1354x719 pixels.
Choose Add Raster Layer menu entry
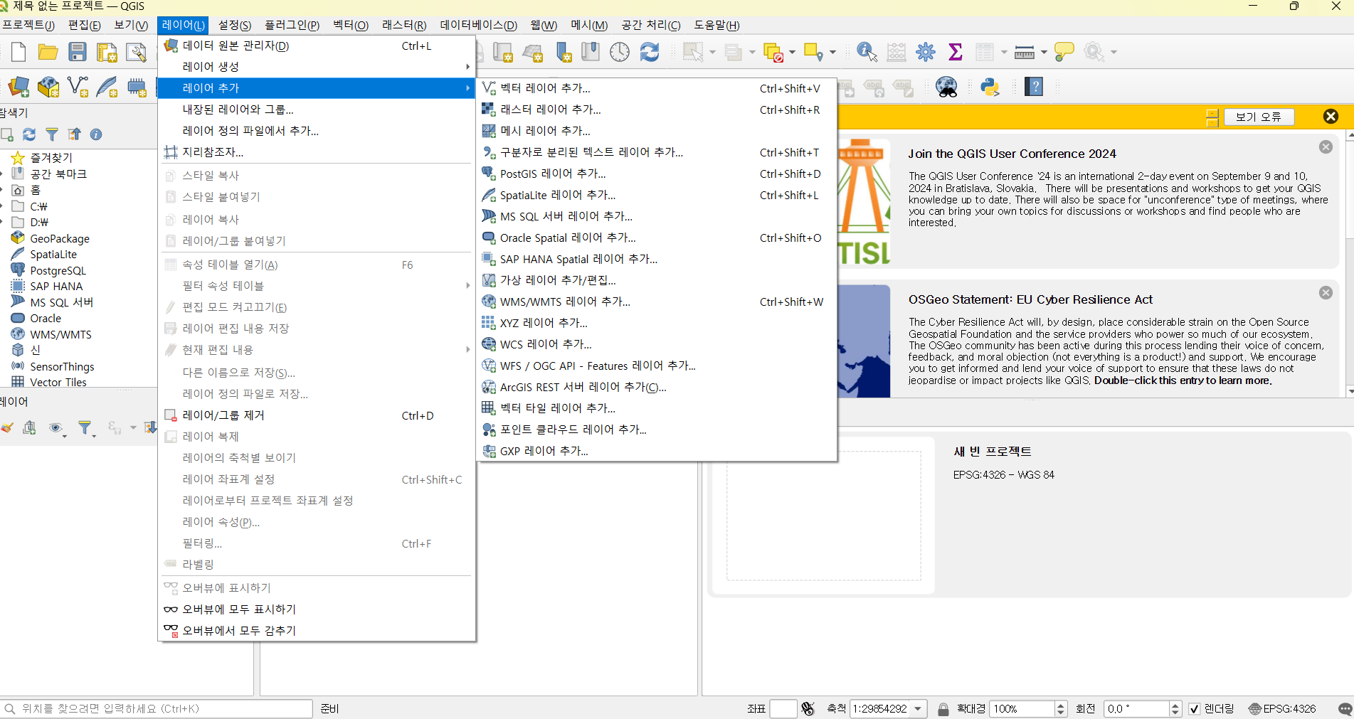[x=656, y=110]
